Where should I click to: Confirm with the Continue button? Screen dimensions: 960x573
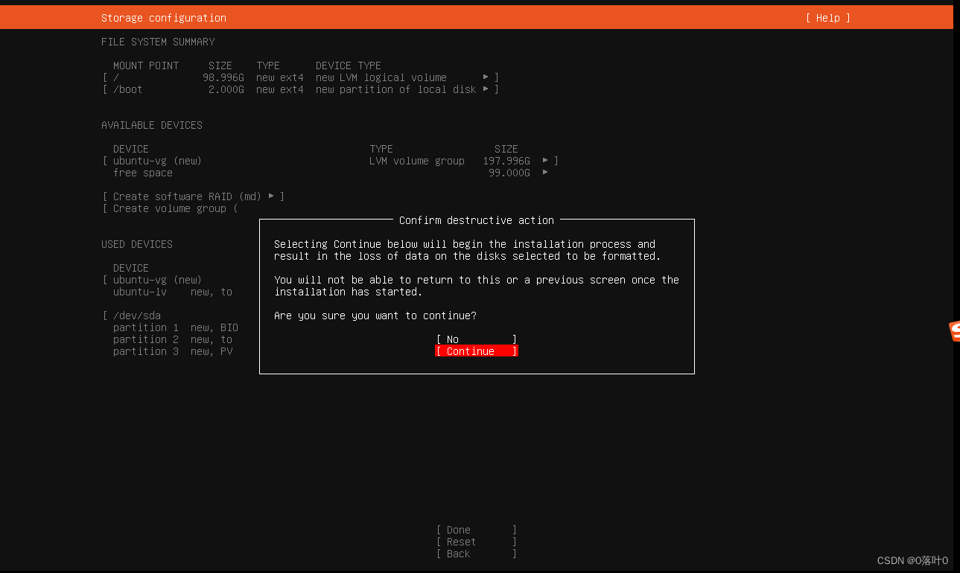pos(476,351)
